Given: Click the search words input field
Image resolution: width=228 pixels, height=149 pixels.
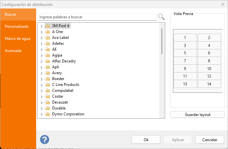Looking at the screenshot, I should pyautogui.click(x=97, y=17).
